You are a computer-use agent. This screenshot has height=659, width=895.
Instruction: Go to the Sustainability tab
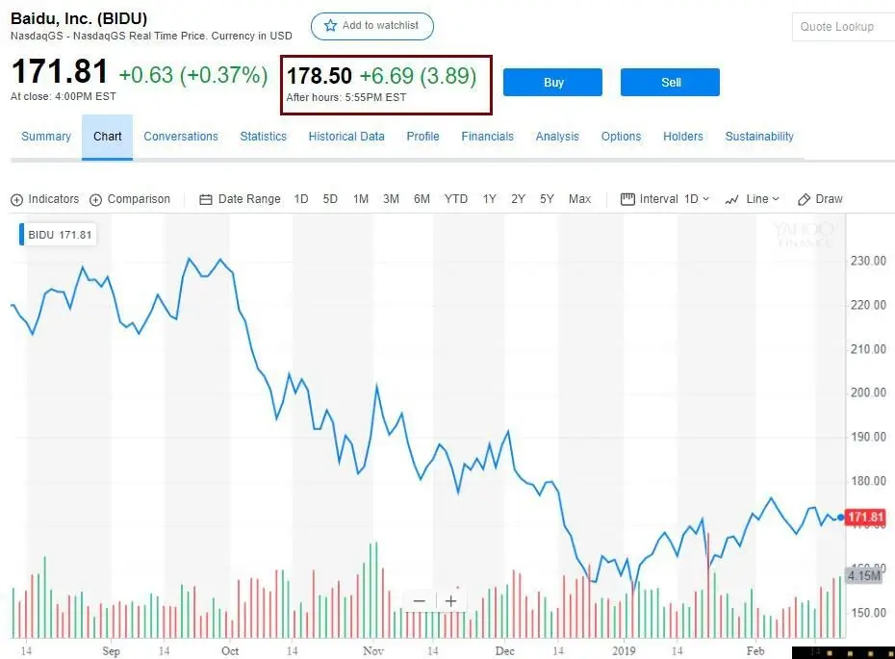pyautogui.click(x=759, y=137)
